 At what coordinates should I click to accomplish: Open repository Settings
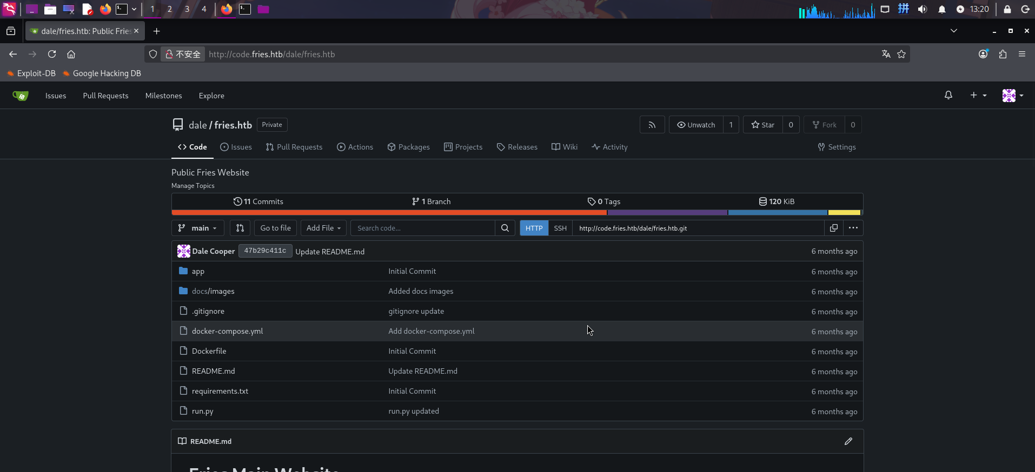(x=837, y=147)
